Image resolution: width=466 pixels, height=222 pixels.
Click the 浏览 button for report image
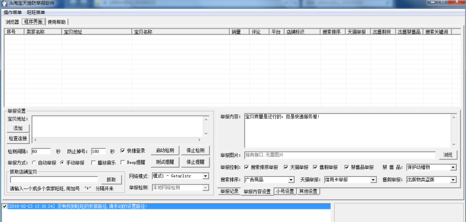pyautogui.click(x=448, y=155)
